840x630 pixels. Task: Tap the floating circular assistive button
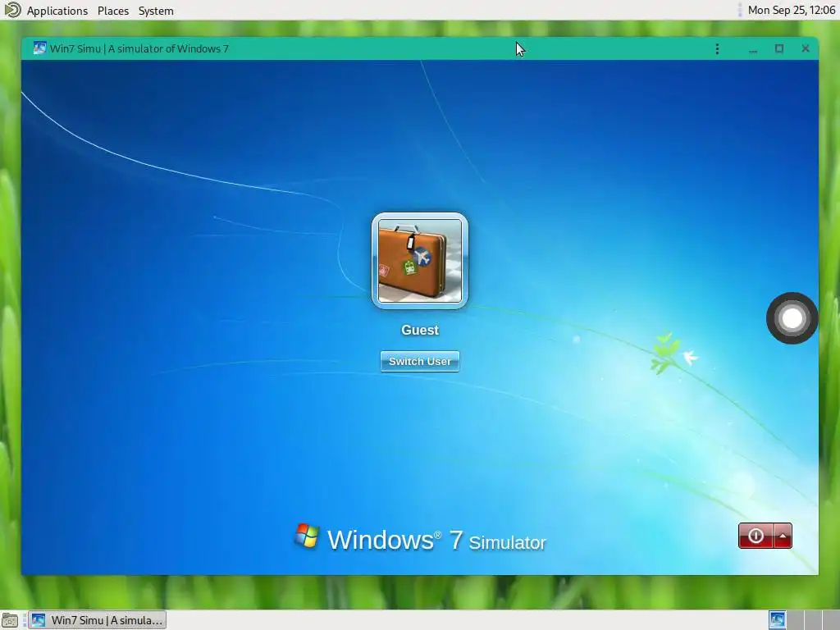pos(792,318)
